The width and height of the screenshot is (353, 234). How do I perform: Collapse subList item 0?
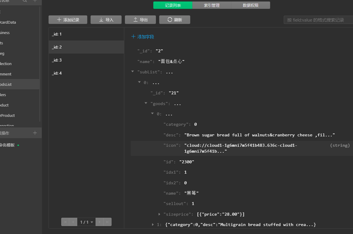click(139, 82)
